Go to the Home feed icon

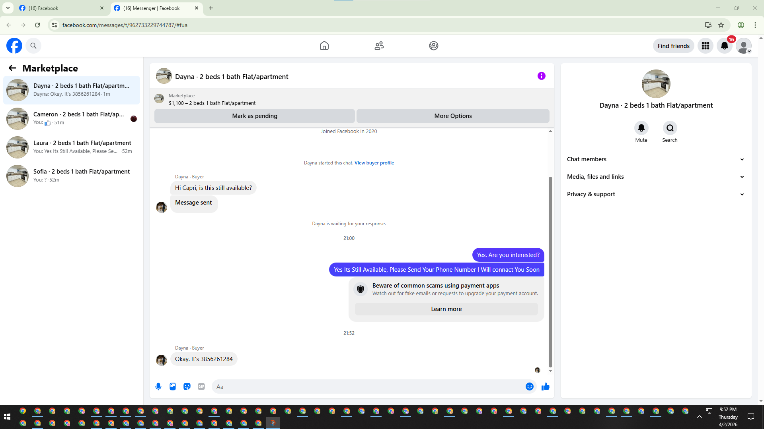(324, 46)
